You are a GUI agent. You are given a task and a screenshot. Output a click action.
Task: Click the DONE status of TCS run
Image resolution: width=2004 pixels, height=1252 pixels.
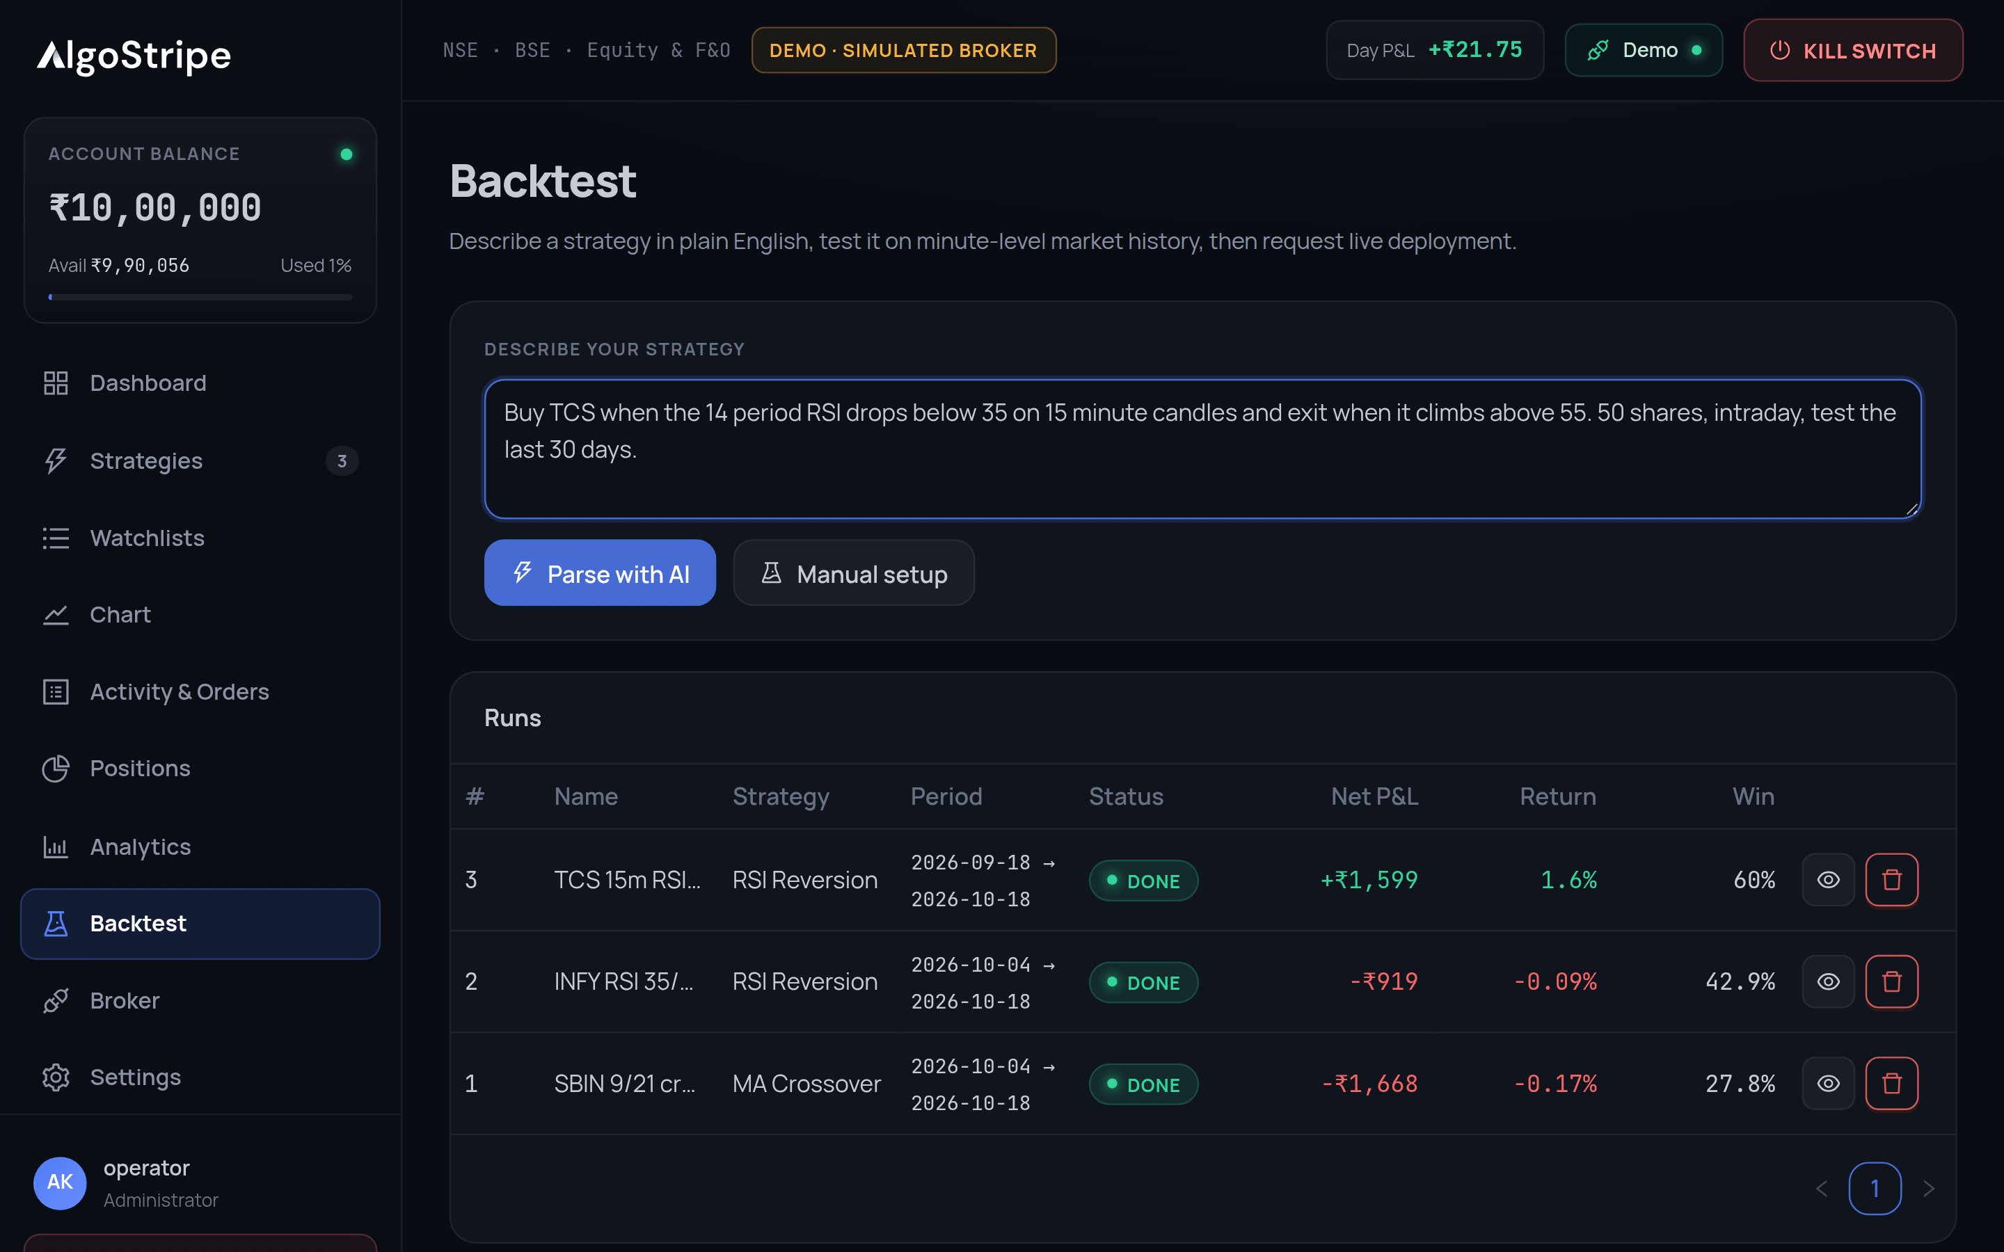click(1143, 880)
